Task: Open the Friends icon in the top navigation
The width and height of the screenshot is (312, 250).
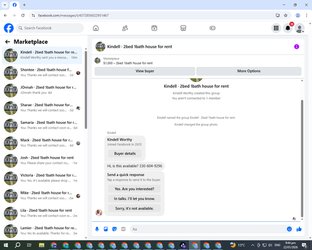Action: pyautogui.click(x=125, y=28)
